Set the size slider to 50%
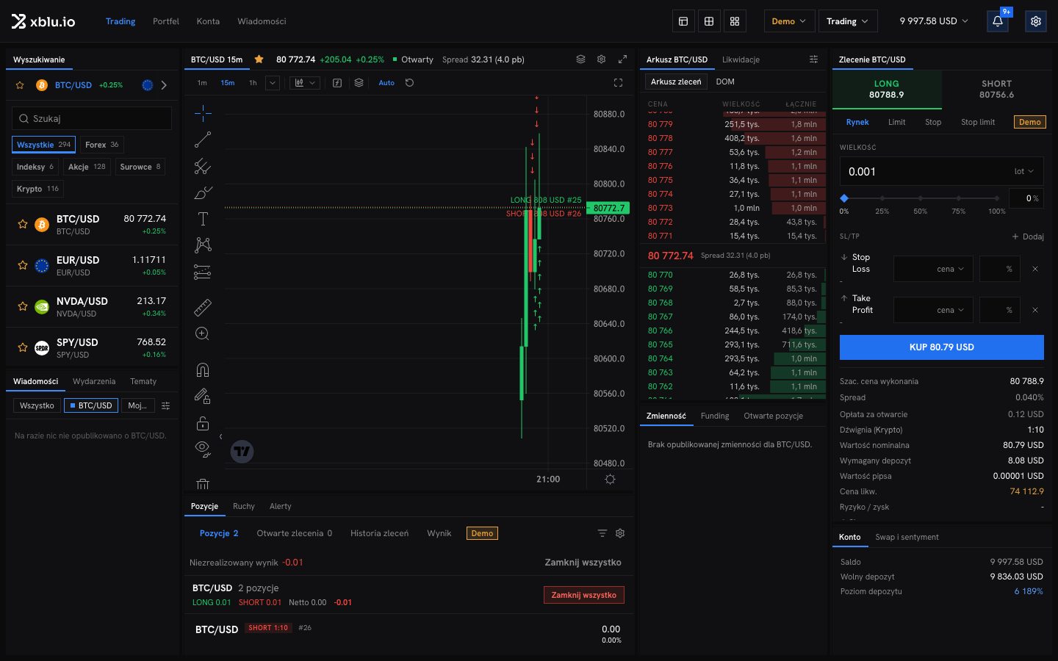The height and width of the screenshot is (661, 1058). point(921,198)
